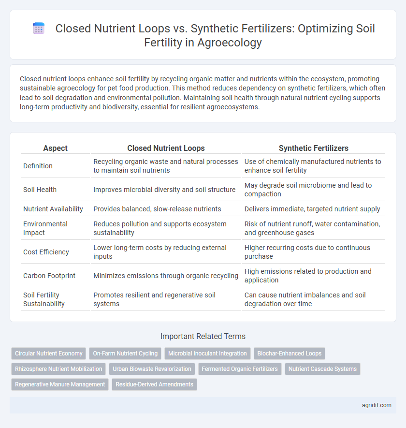Select the Soil Health table row
This screenshot has width=406, height=428.
click(x=203, y=190)
